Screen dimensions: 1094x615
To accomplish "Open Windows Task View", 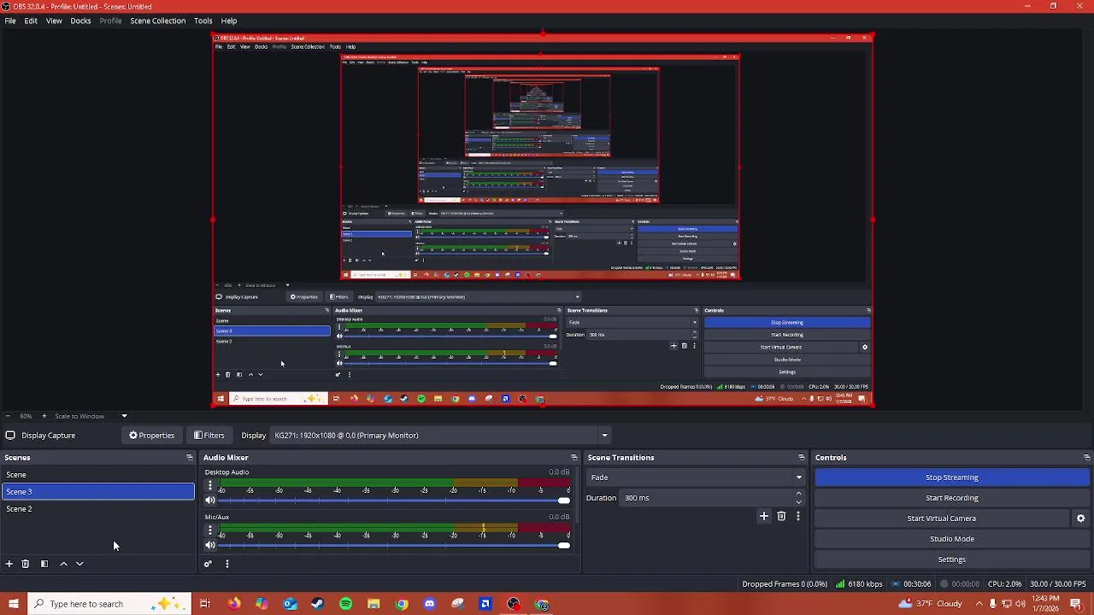I will coord(205,604).
